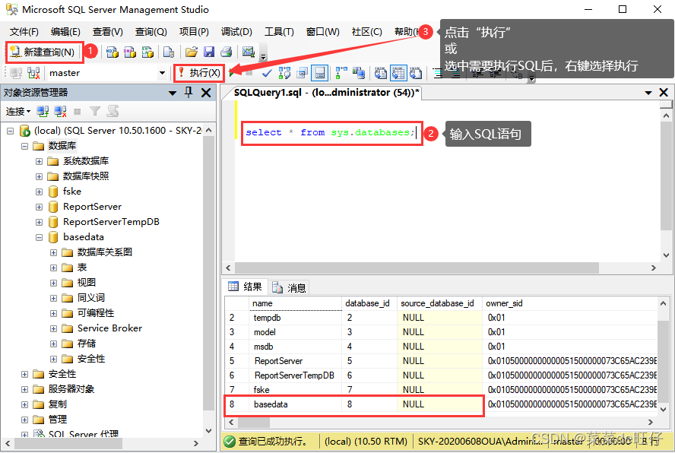Select the 服务器对象 folder
Viewport: 675px width, 453px height.
(x=71, y=389)
